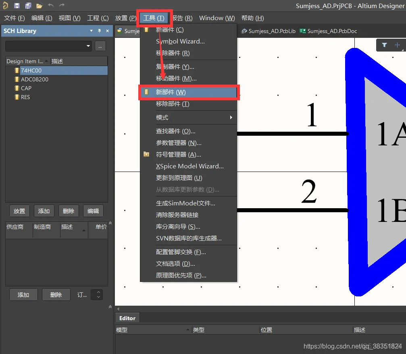Image resolution: width=406 pixels, height=354 pixels.
Task: Click the 供应商 column header
Action: click(x=19, y=227)
